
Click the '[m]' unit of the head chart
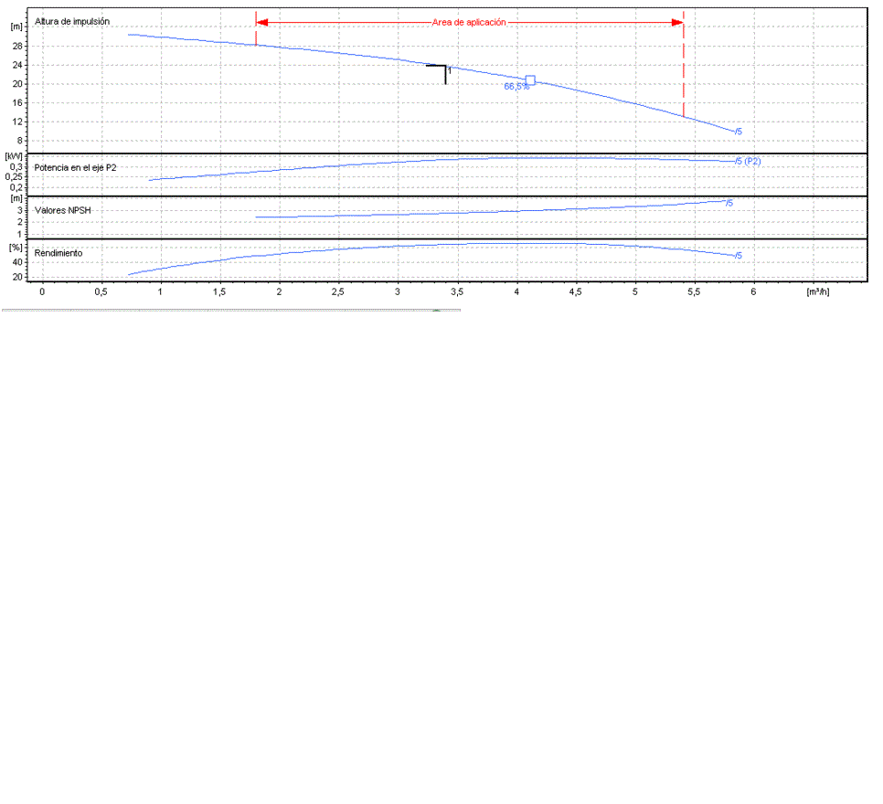point(16,27)
